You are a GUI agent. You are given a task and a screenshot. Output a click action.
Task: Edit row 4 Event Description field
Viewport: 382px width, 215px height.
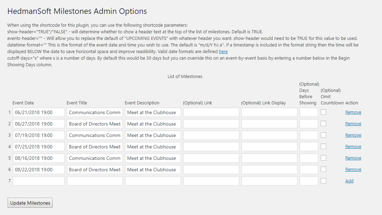153,147
